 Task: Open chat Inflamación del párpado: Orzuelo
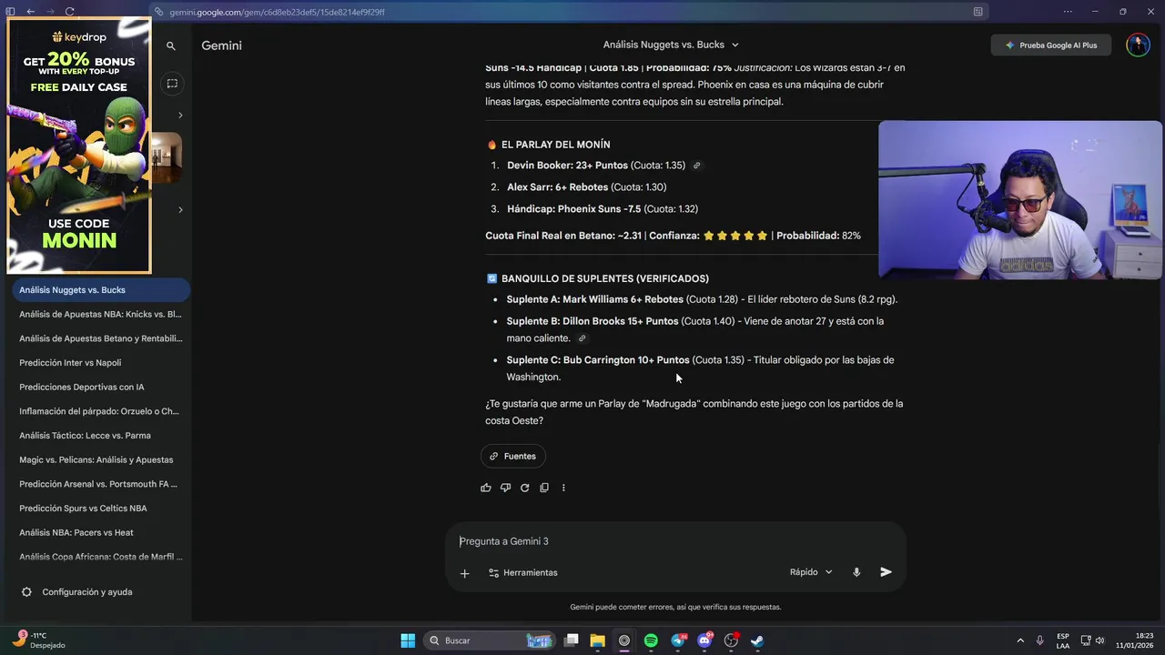[x=100, y=411]
